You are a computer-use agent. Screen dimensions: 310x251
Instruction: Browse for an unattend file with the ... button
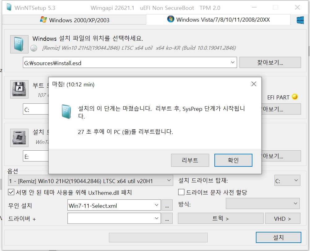pos(167,205)
